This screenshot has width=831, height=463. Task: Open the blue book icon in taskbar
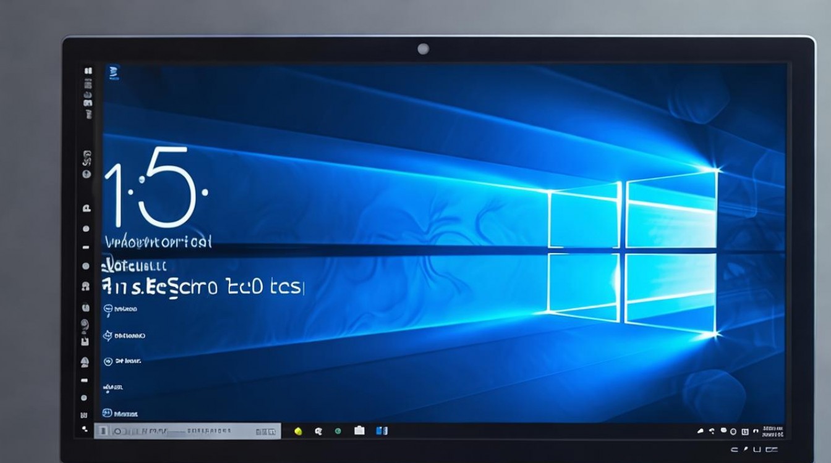click(383, 430)
